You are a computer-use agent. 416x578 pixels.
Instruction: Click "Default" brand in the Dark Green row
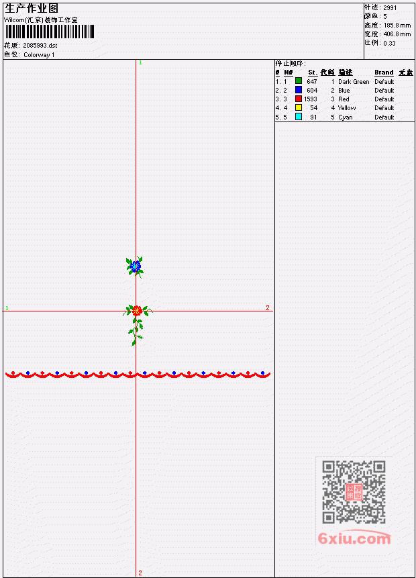click(x=384, y=81)
